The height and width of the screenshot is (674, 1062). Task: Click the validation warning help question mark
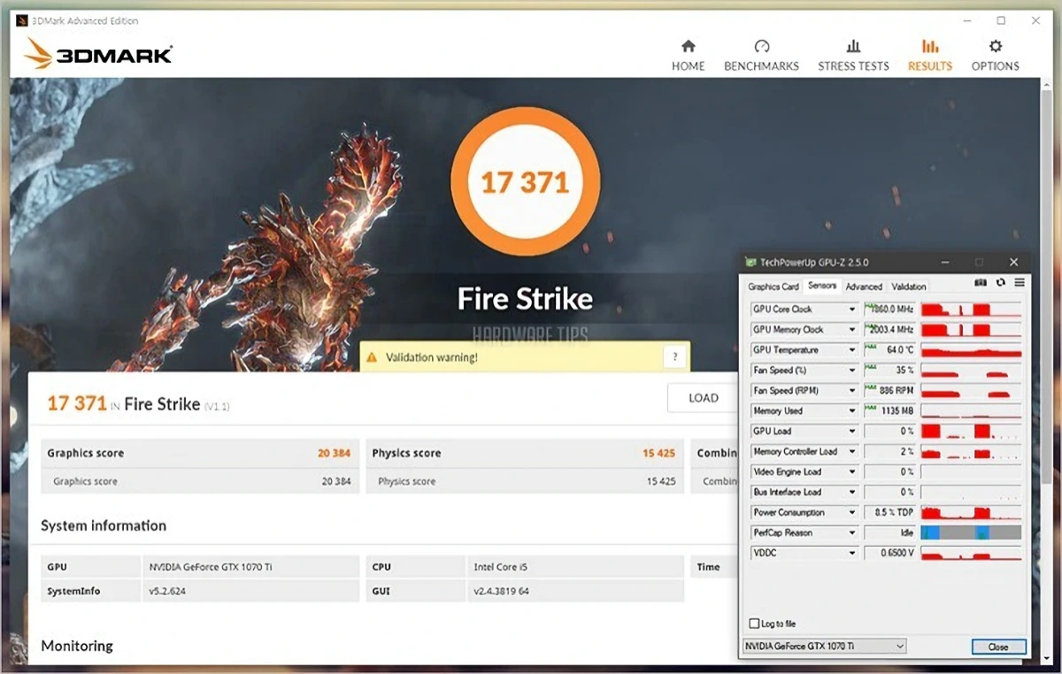(674, 357)
